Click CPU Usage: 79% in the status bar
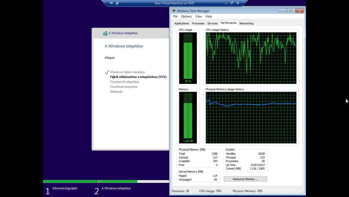The width and height of the screenshot is (349, 197). tap(210, 191)
